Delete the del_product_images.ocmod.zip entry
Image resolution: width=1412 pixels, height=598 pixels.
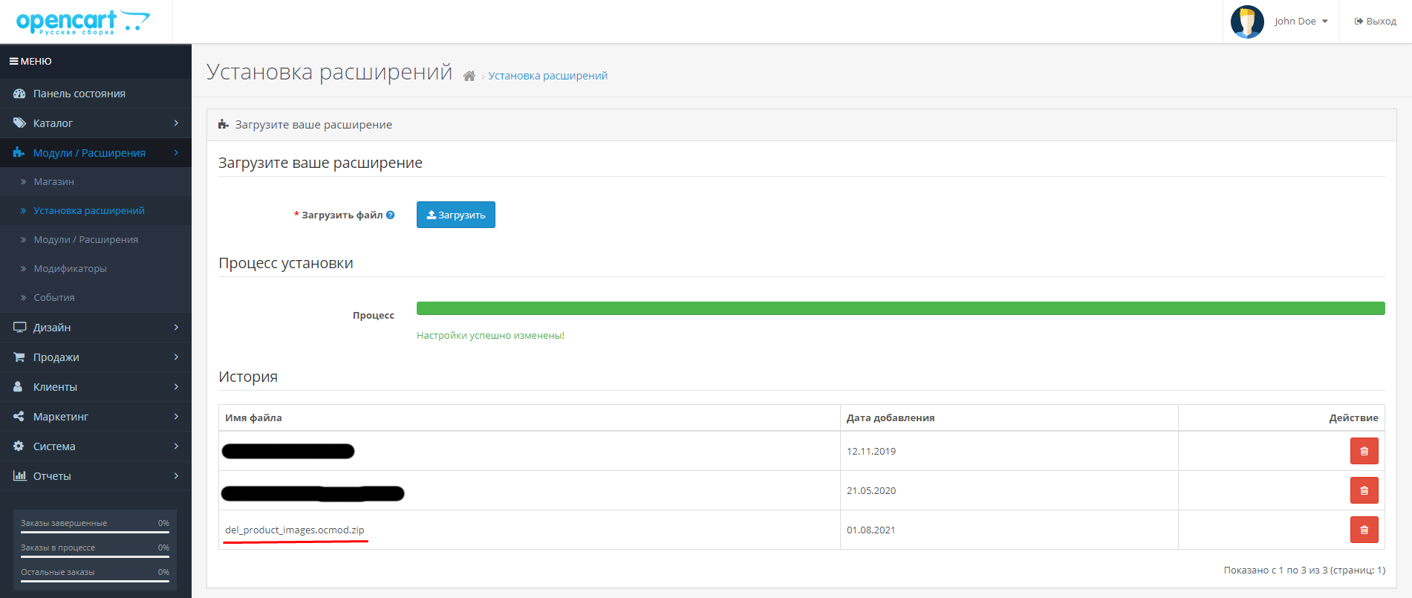pos(1364,530)
